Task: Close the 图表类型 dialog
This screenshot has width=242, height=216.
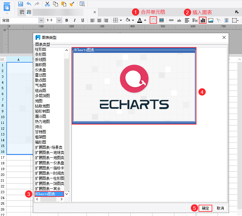Action: (x=224, y=37)
